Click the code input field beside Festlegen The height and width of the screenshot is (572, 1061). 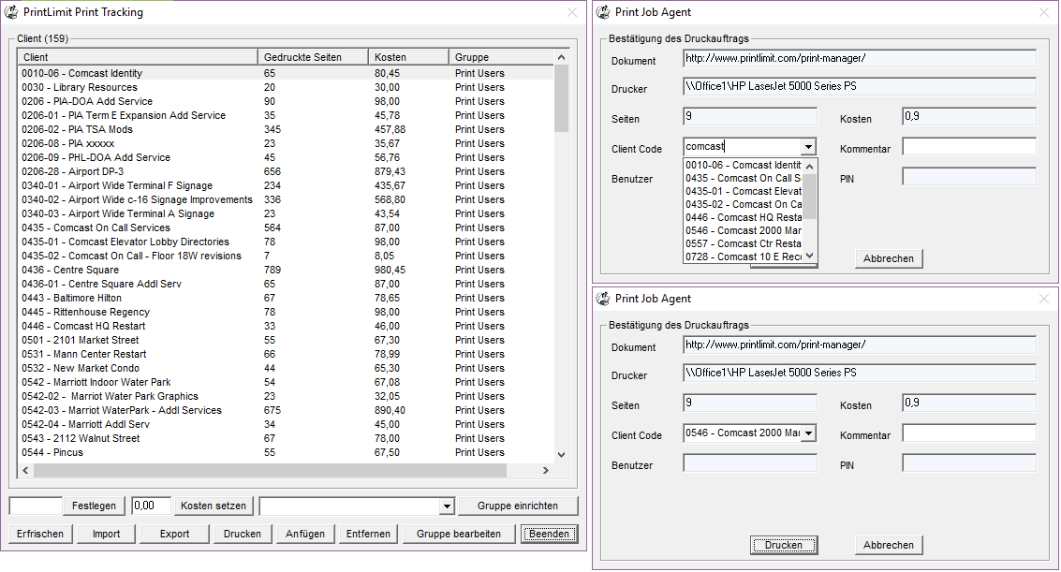click(x=36, y=506)
